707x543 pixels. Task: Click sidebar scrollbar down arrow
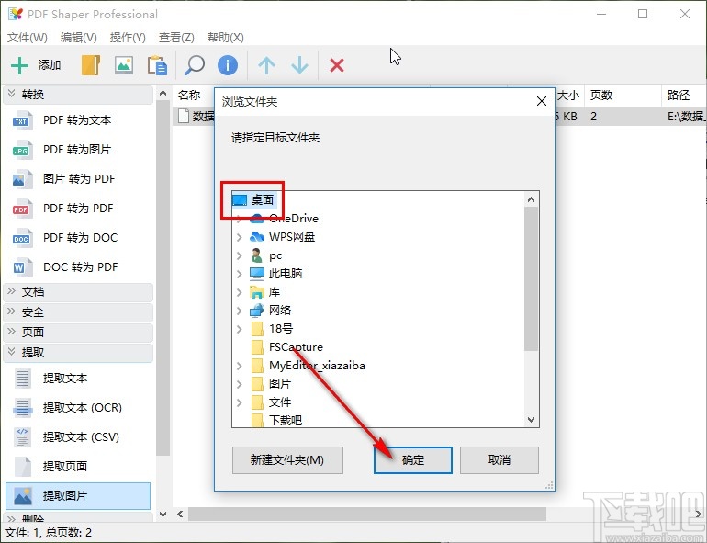coord(163,515)
